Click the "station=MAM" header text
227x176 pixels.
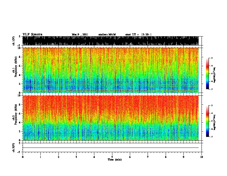[107, 35]
